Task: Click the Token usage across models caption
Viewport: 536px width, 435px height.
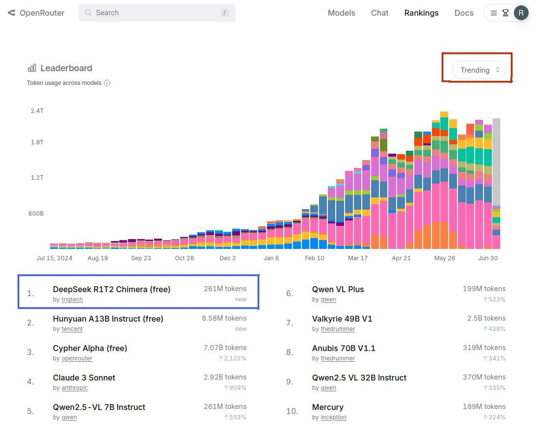Action: pyautogui.click(x=64, y=83)
